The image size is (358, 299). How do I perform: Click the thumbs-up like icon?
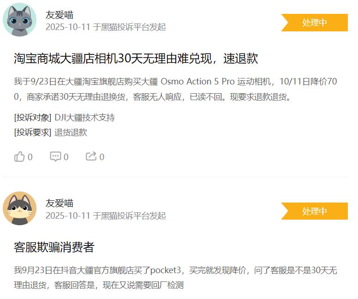(19, 157)
